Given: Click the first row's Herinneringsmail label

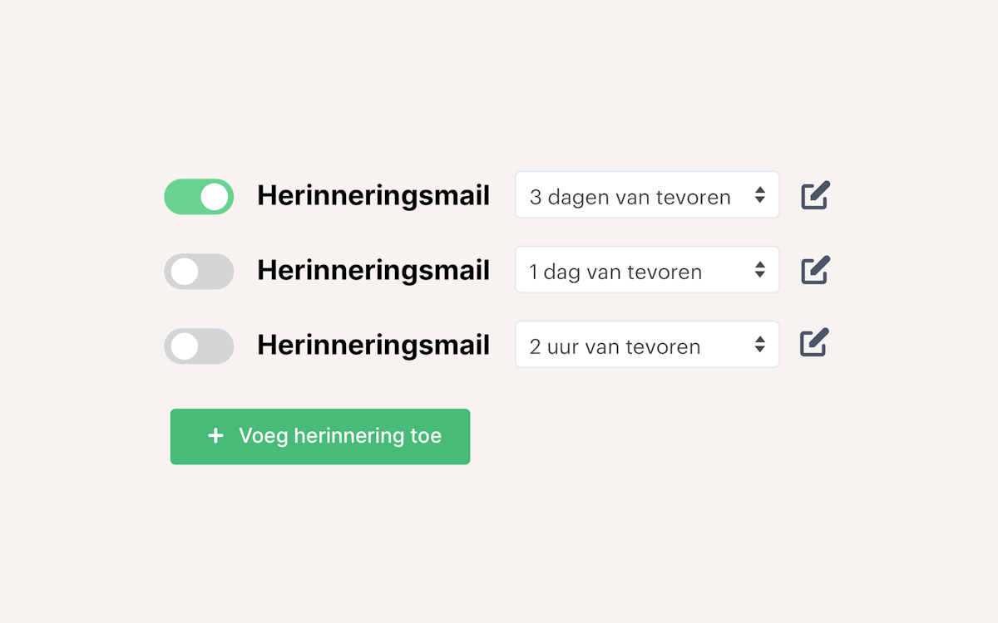Looking at the screenshot, I should pos(373,196).
